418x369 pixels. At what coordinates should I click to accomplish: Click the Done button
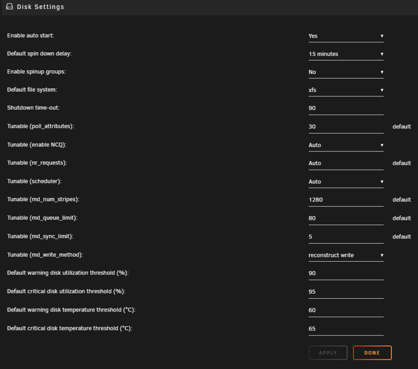[372, 353]
